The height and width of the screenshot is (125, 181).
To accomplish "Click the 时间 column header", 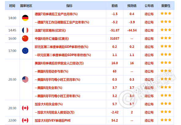I will click(12, 6).
